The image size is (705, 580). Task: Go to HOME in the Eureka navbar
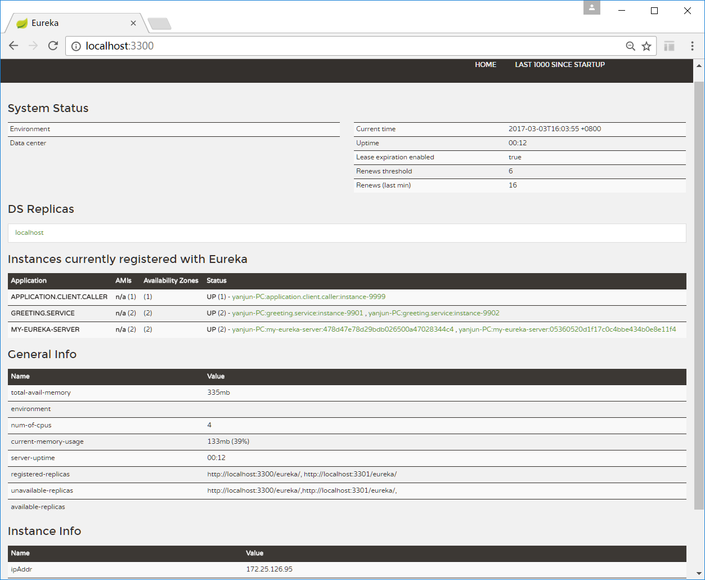[x=486, y=65]
